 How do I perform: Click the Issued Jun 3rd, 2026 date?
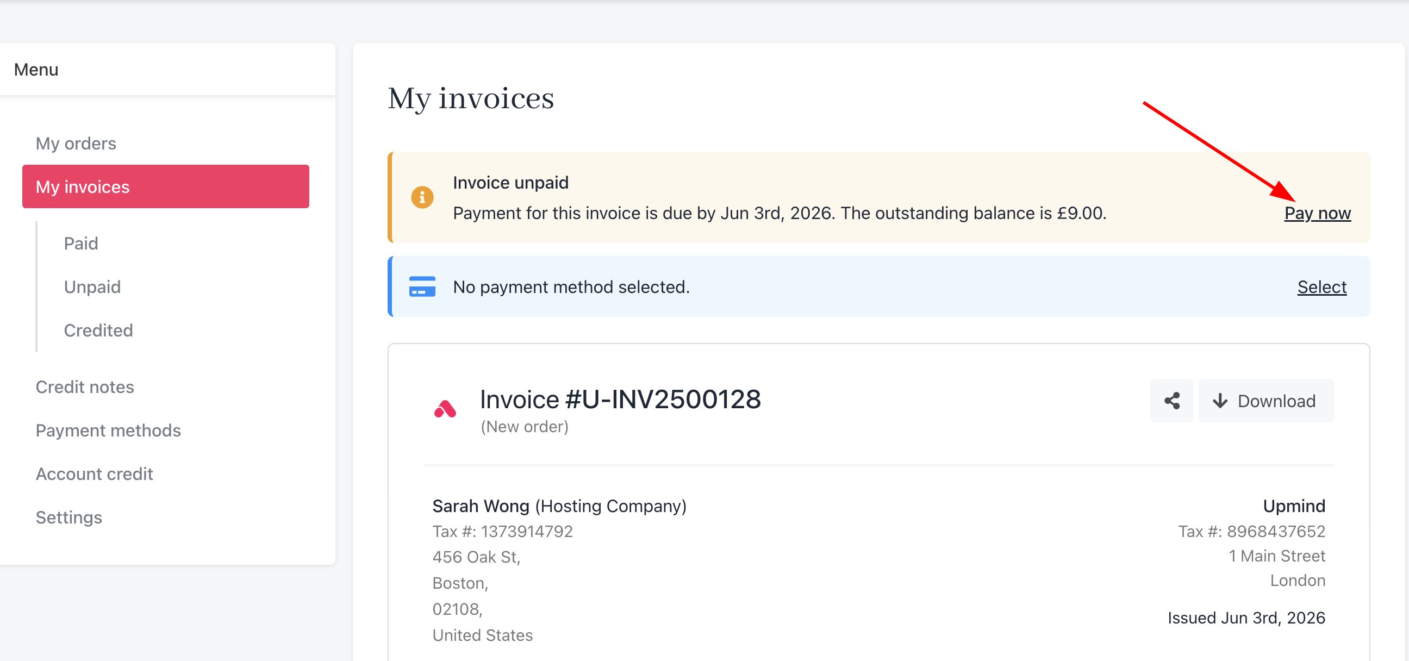click(1246, 618)
